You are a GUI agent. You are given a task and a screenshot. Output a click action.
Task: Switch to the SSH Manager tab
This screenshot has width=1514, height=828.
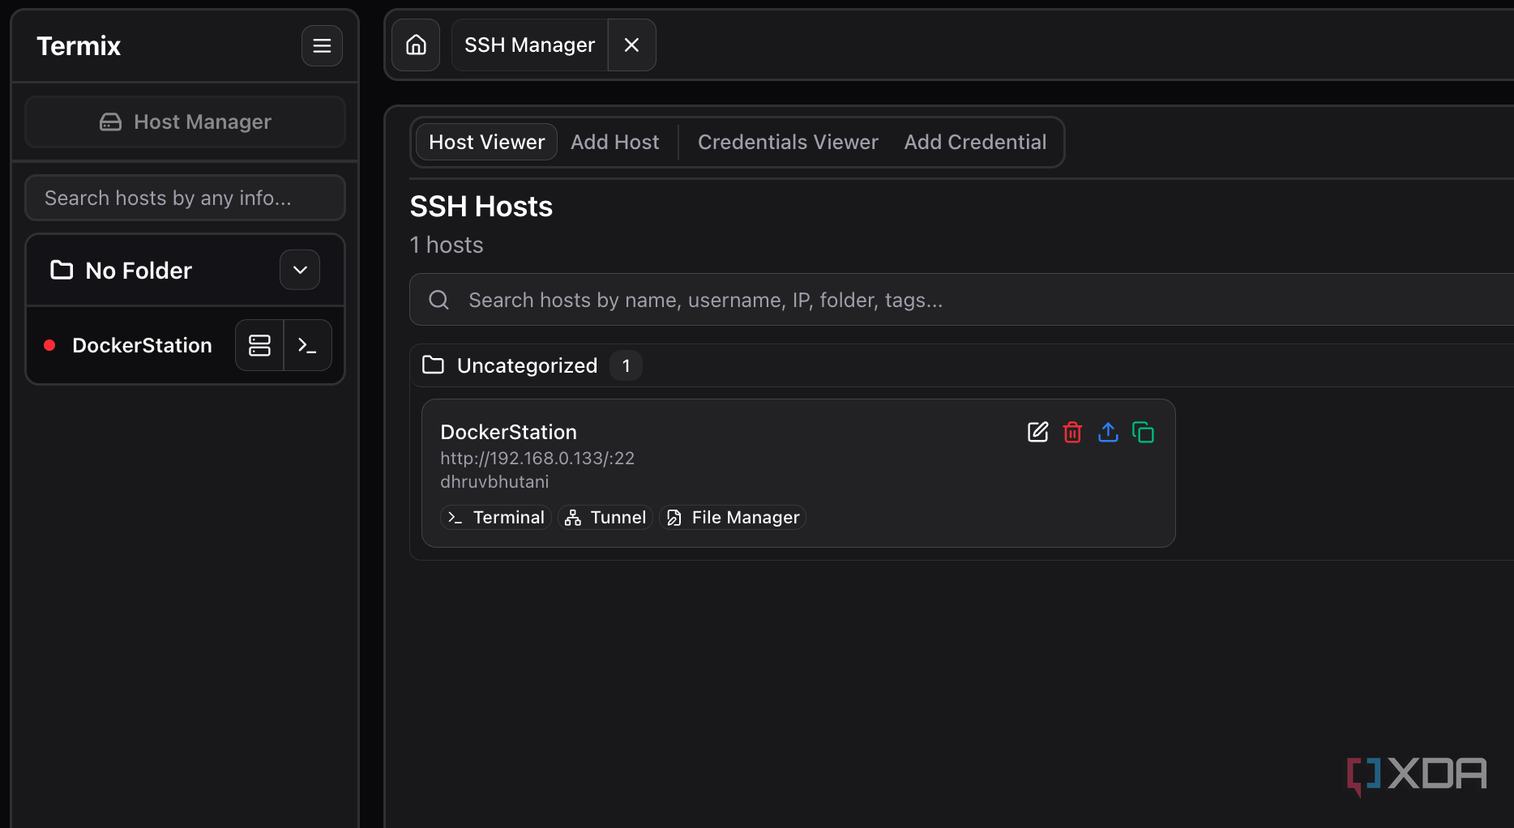pyautogui.click(x=529, y=45)
